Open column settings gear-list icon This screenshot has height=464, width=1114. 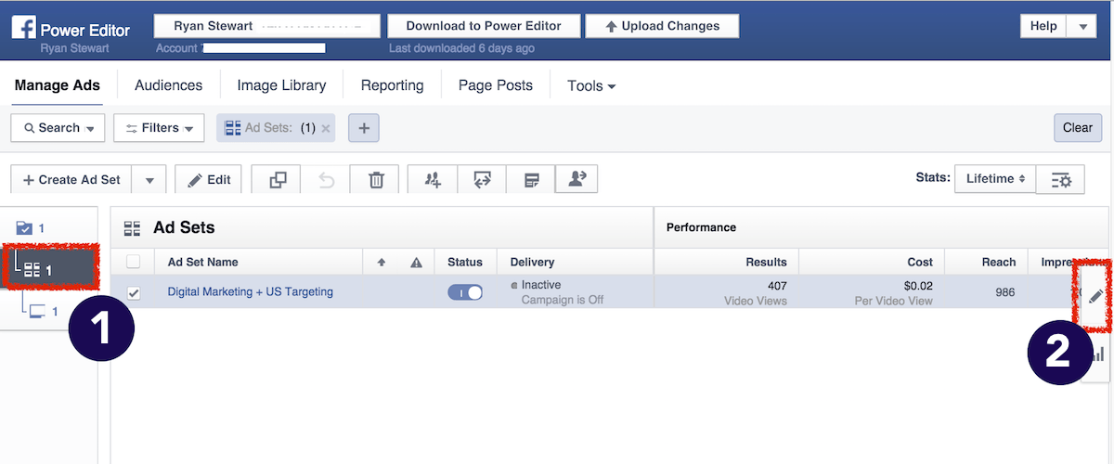[1061, 180]
